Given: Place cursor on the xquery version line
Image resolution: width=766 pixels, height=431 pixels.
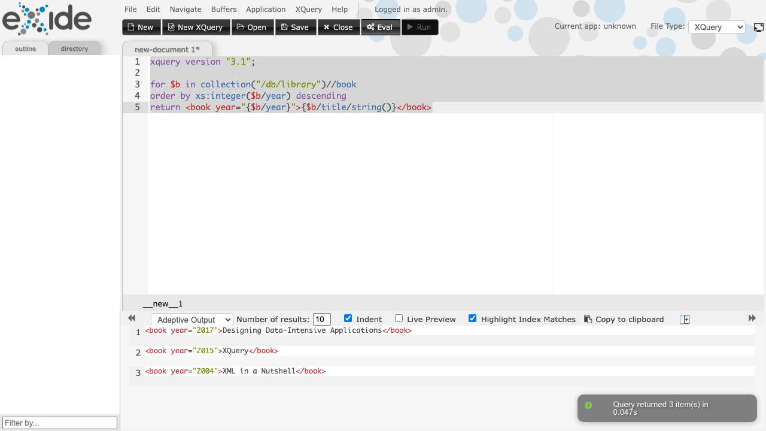Looking at the screenshot, I should [203, 62].
